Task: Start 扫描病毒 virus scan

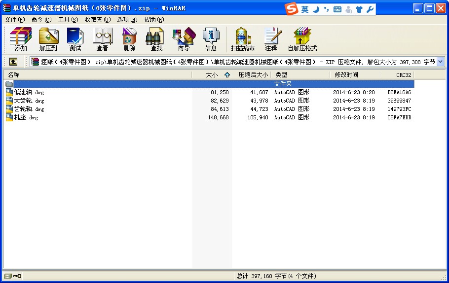Action: tap(243, 39)
